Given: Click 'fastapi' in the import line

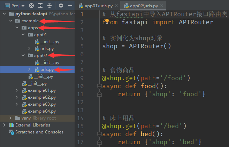Looking at the screenshot, I should (x=135, y=22).
